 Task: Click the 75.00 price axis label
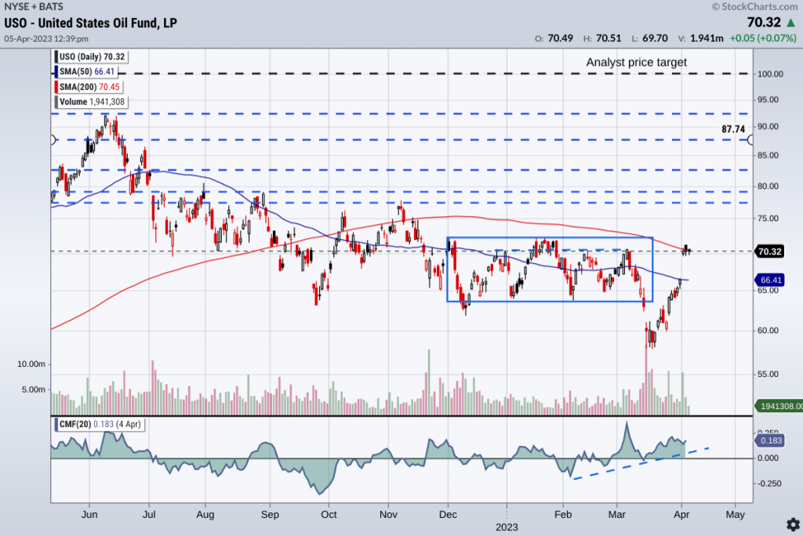tap(768, 219)
